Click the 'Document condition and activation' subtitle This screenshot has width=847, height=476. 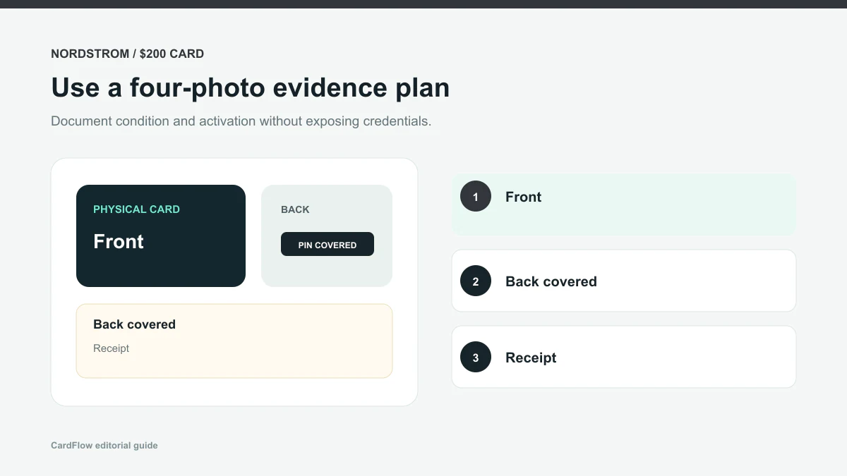point(241,121)
